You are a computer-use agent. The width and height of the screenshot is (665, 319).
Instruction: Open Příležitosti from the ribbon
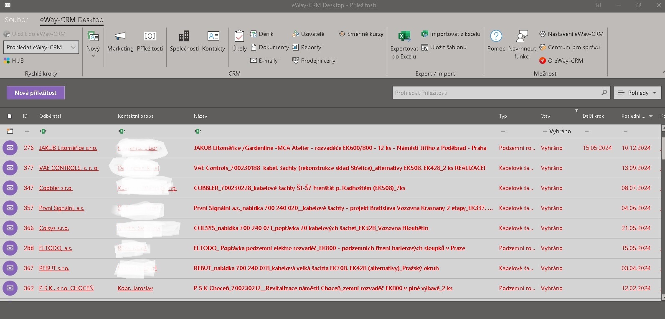tap(150, 42)
